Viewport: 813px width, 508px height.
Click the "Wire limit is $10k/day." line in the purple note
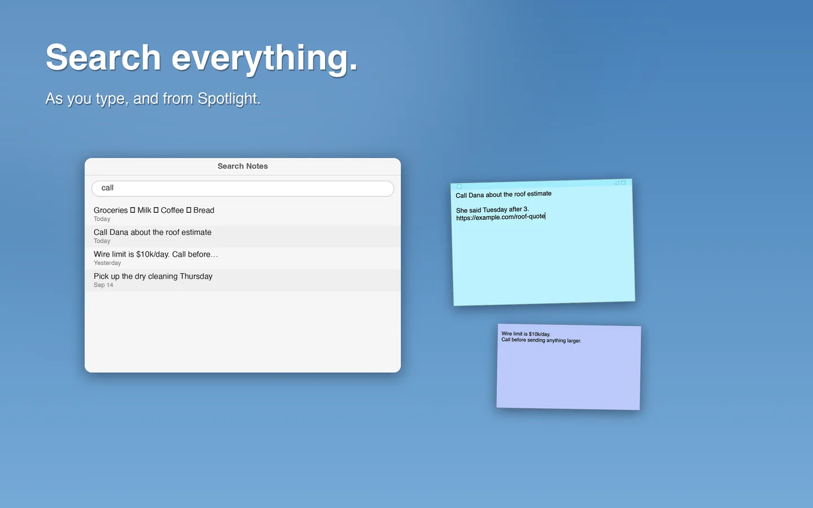click(526, 334)
